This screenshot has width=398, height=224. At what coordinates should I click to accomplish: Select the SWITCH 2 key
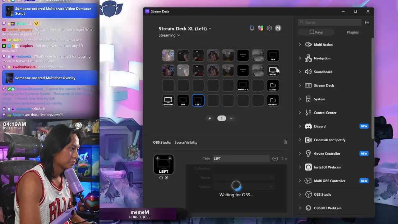(x=243, y=85)
